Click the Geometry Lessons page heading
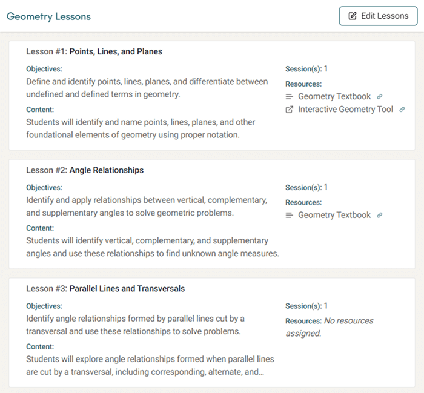 tap(48, 16)
